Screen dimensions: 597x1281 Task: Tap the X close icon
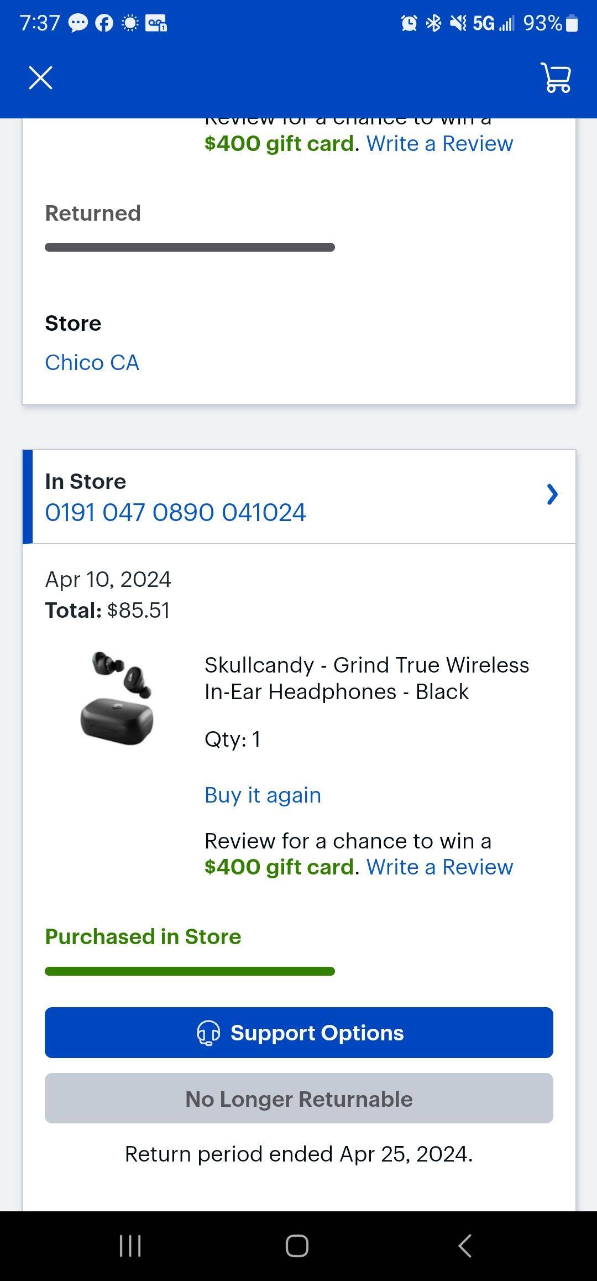[x=40, y=77]
